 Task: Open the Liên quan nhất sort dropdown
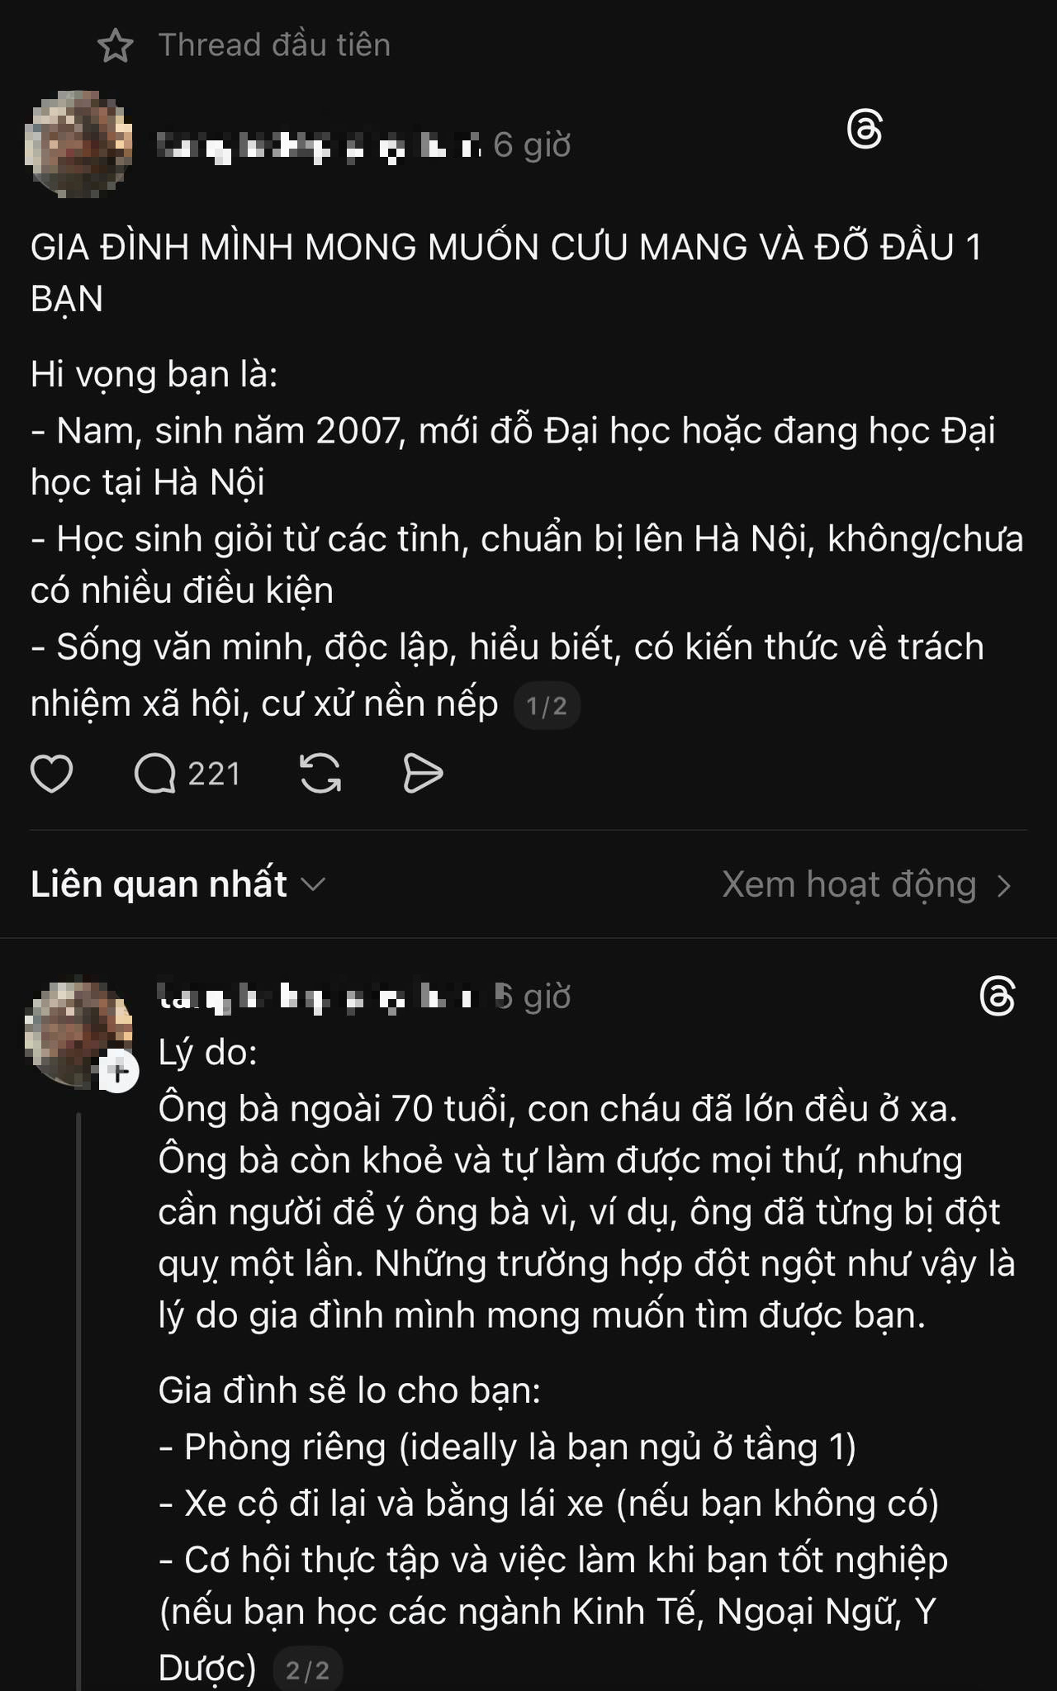tap(178, 884)
